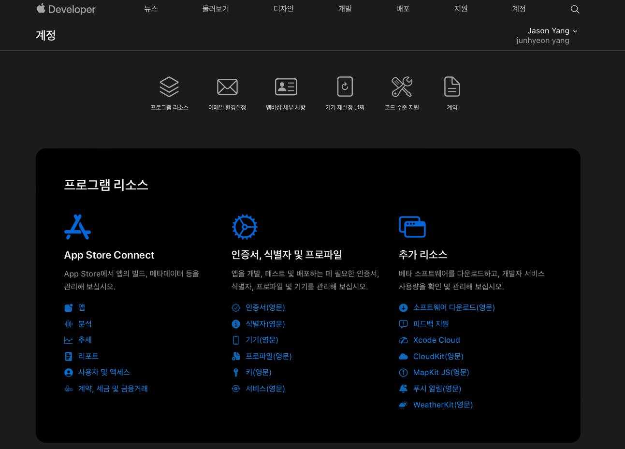Open the search magnifier icon
The width and height of the screenshot is (625, 449).
pos(575,9)
